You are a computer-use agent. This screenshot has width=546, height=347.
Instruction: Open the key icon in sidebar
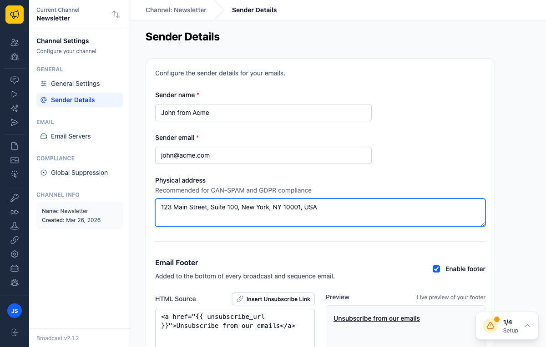click(15, 198)
